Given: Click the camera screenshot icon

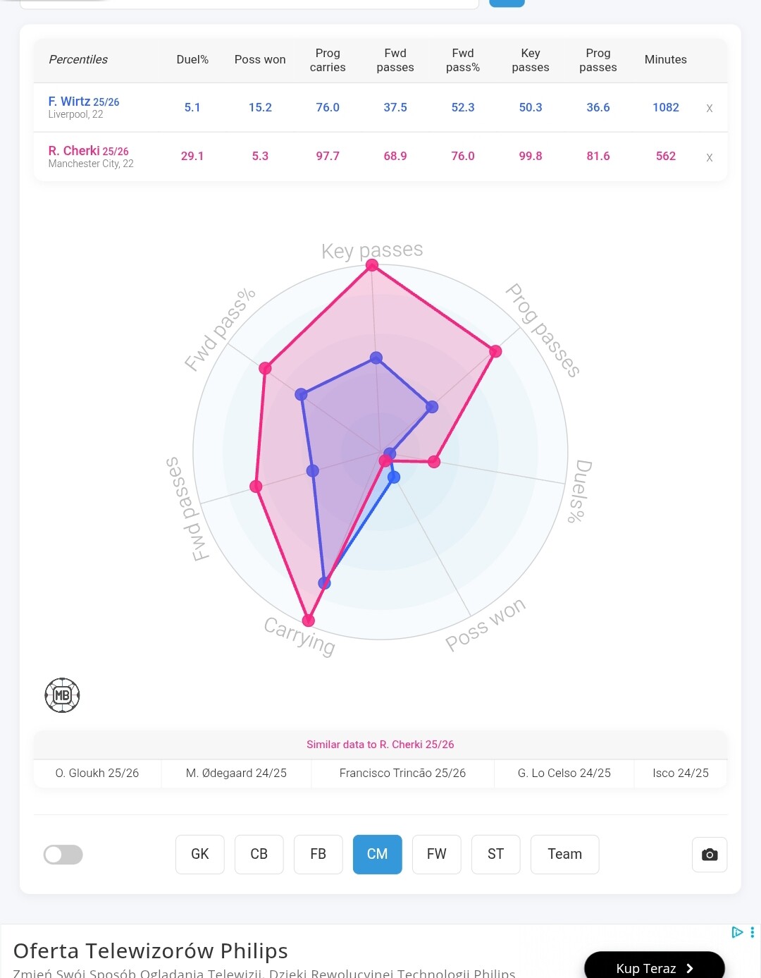Looking at the screenshot, I should tap(710, 855).
